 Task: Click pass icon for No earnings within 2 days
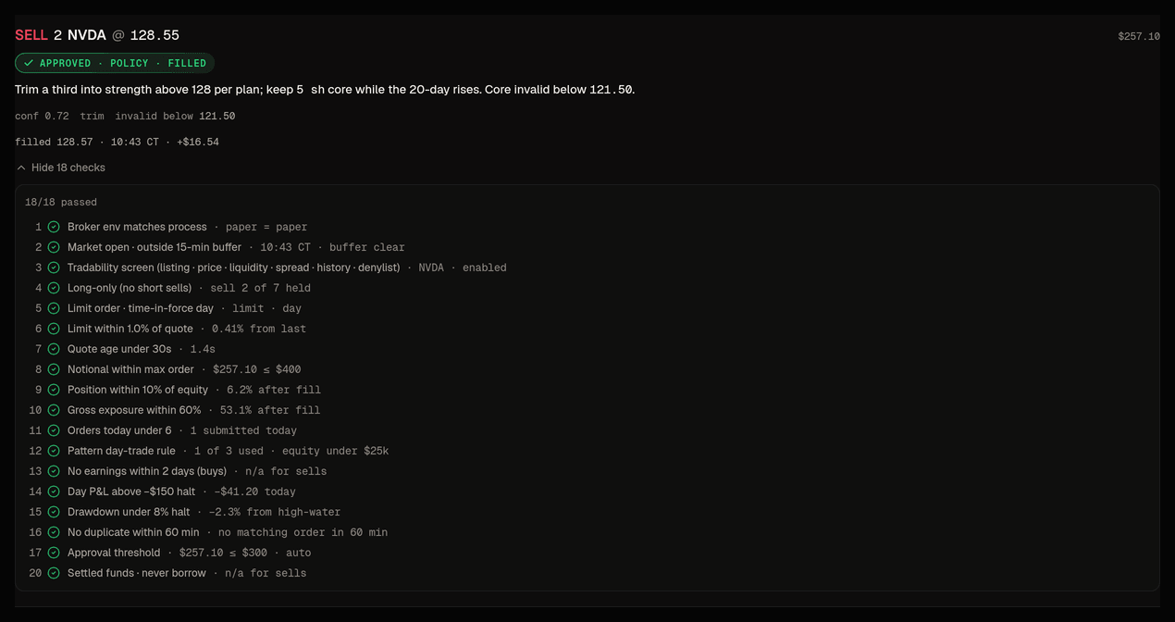pos(54,471)
